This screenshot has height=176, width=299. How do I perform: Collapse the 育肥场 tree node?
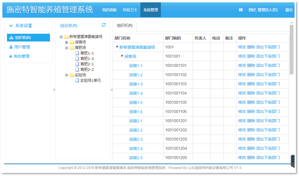click(67, 48)
